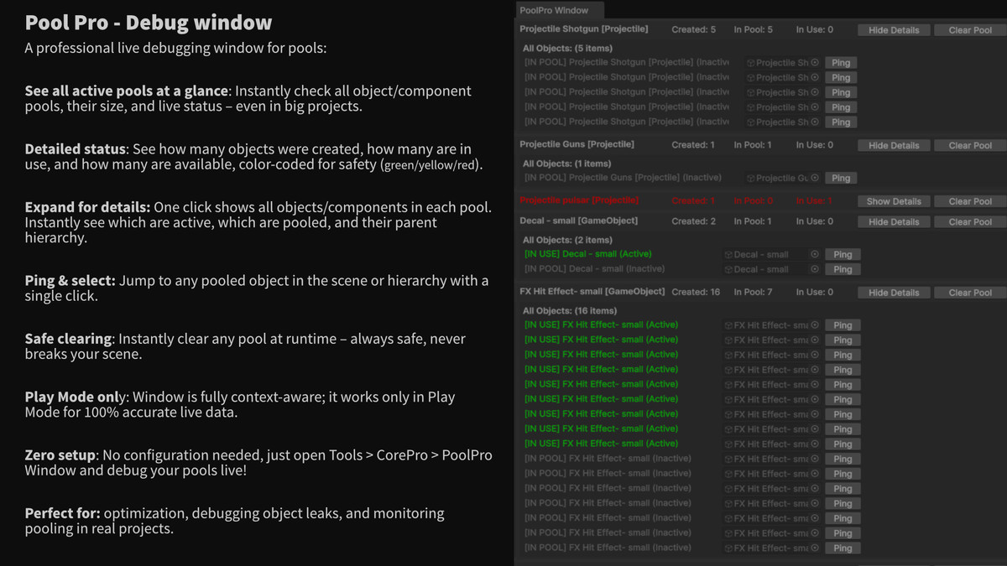The height and width of the screenshot is (566, 1007).
Task: Clear the FX Hit Effect- small pool
Action: tap(970, 293)
